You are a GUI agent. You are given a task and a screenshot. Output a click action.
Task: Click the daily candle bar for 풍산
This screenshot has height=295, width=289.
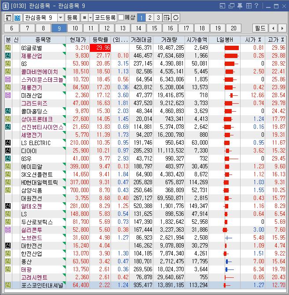[x=229, y=261]
